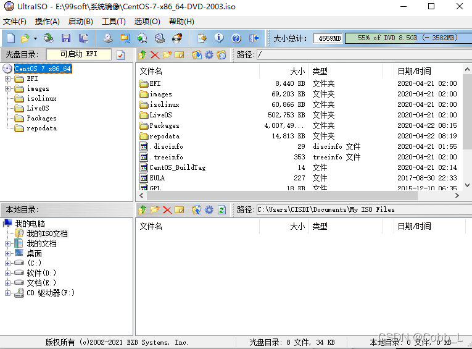
Task: Select the CentOS 7 x86_64 root node
Action: click(43, 69)
